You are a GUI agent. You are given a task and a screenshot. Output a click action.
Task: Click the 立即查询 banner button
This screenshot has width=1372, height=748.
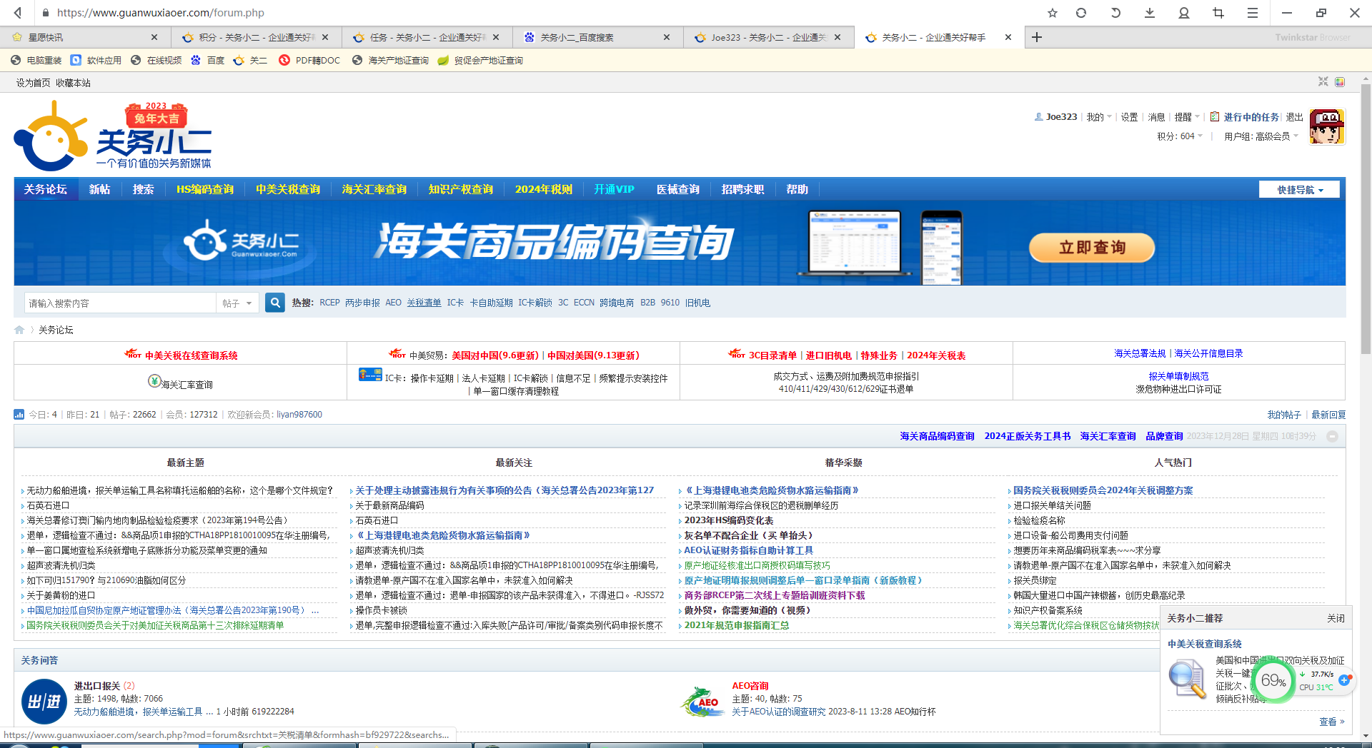tap(1091, 248)
